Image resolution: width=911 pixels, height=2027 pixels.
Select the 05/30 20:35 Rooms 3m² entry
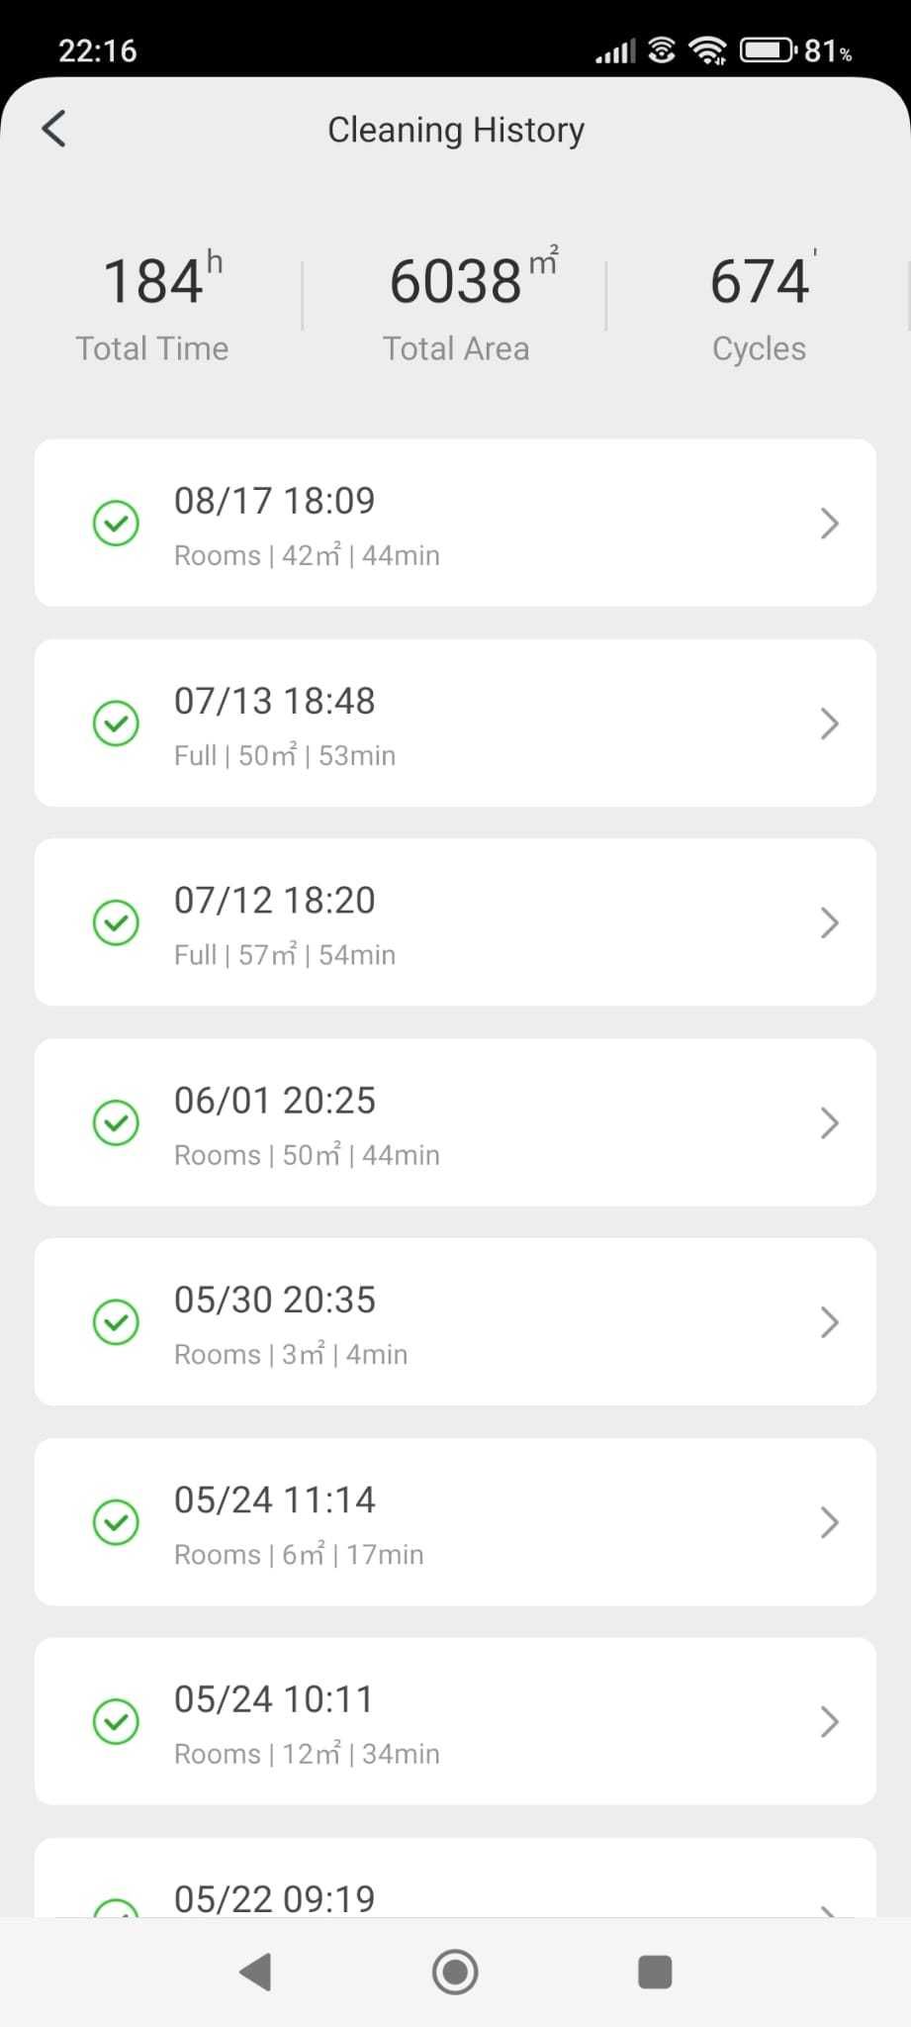(455, 1322)
